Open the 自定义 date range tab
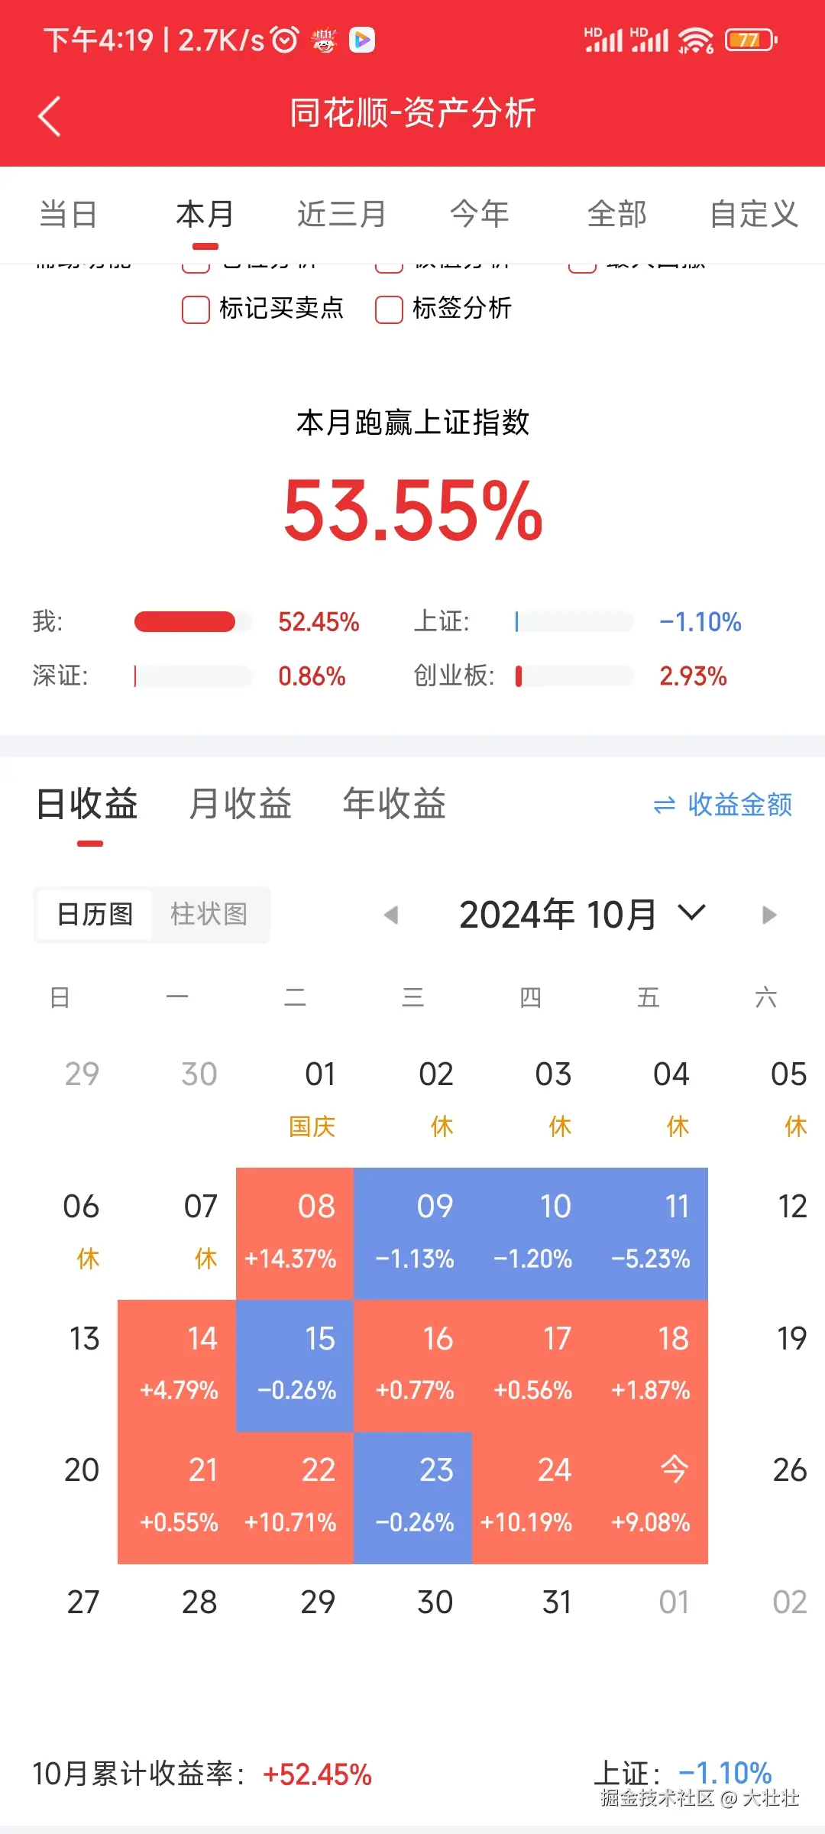The width and height of the screenshot is (825, 1834). (753, 214)
